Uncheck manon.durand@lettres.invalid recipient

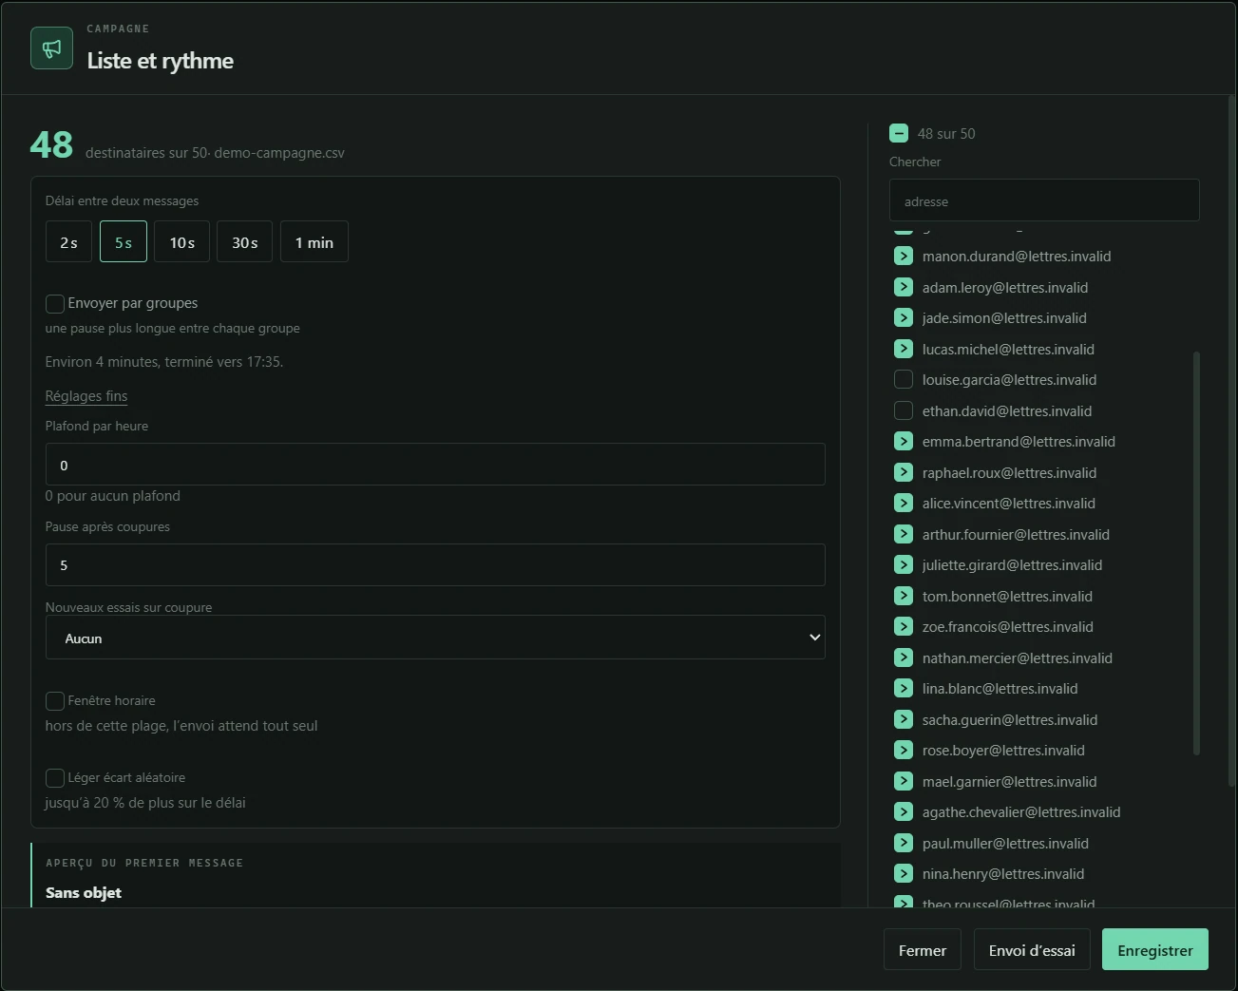tap(904, 257)
